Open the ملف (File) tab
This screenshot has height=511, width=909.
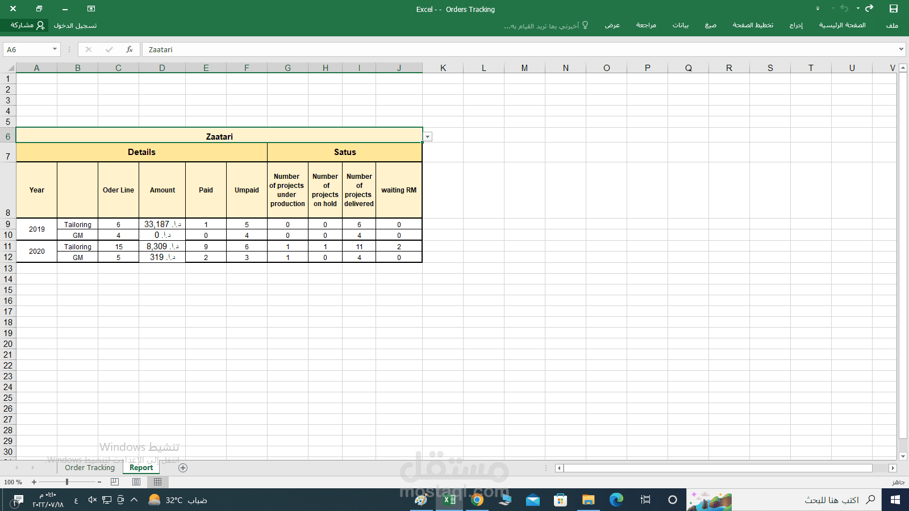(x=892, y=26)
